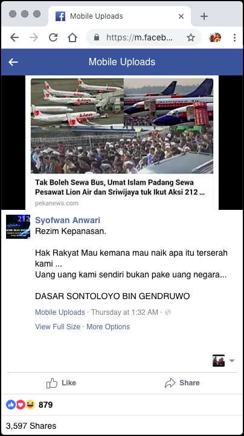Share the post using Share button
The image size is (244, 436).
(x=182, y=383)
